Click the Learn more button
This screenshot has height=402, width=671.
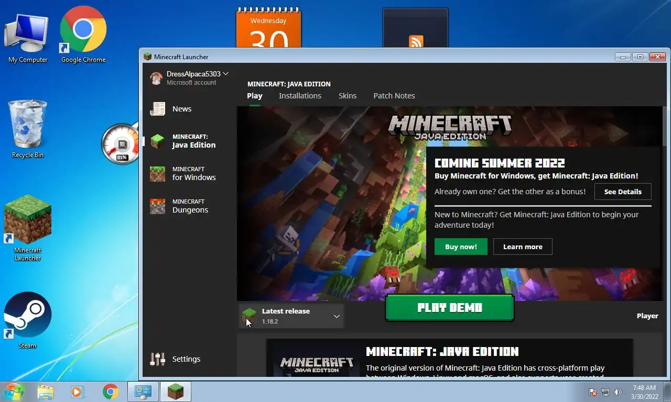523,247
